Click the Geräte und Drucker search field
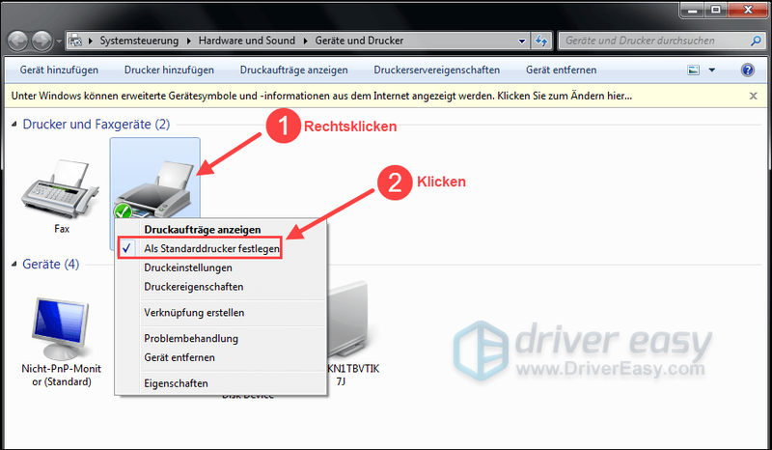This screenshot has height=450, width=772. [x=655, y=41]
